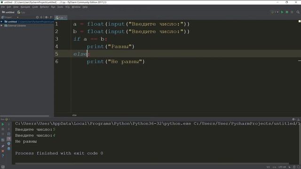Click line number 3 in the gutter

tap(56, 39)
